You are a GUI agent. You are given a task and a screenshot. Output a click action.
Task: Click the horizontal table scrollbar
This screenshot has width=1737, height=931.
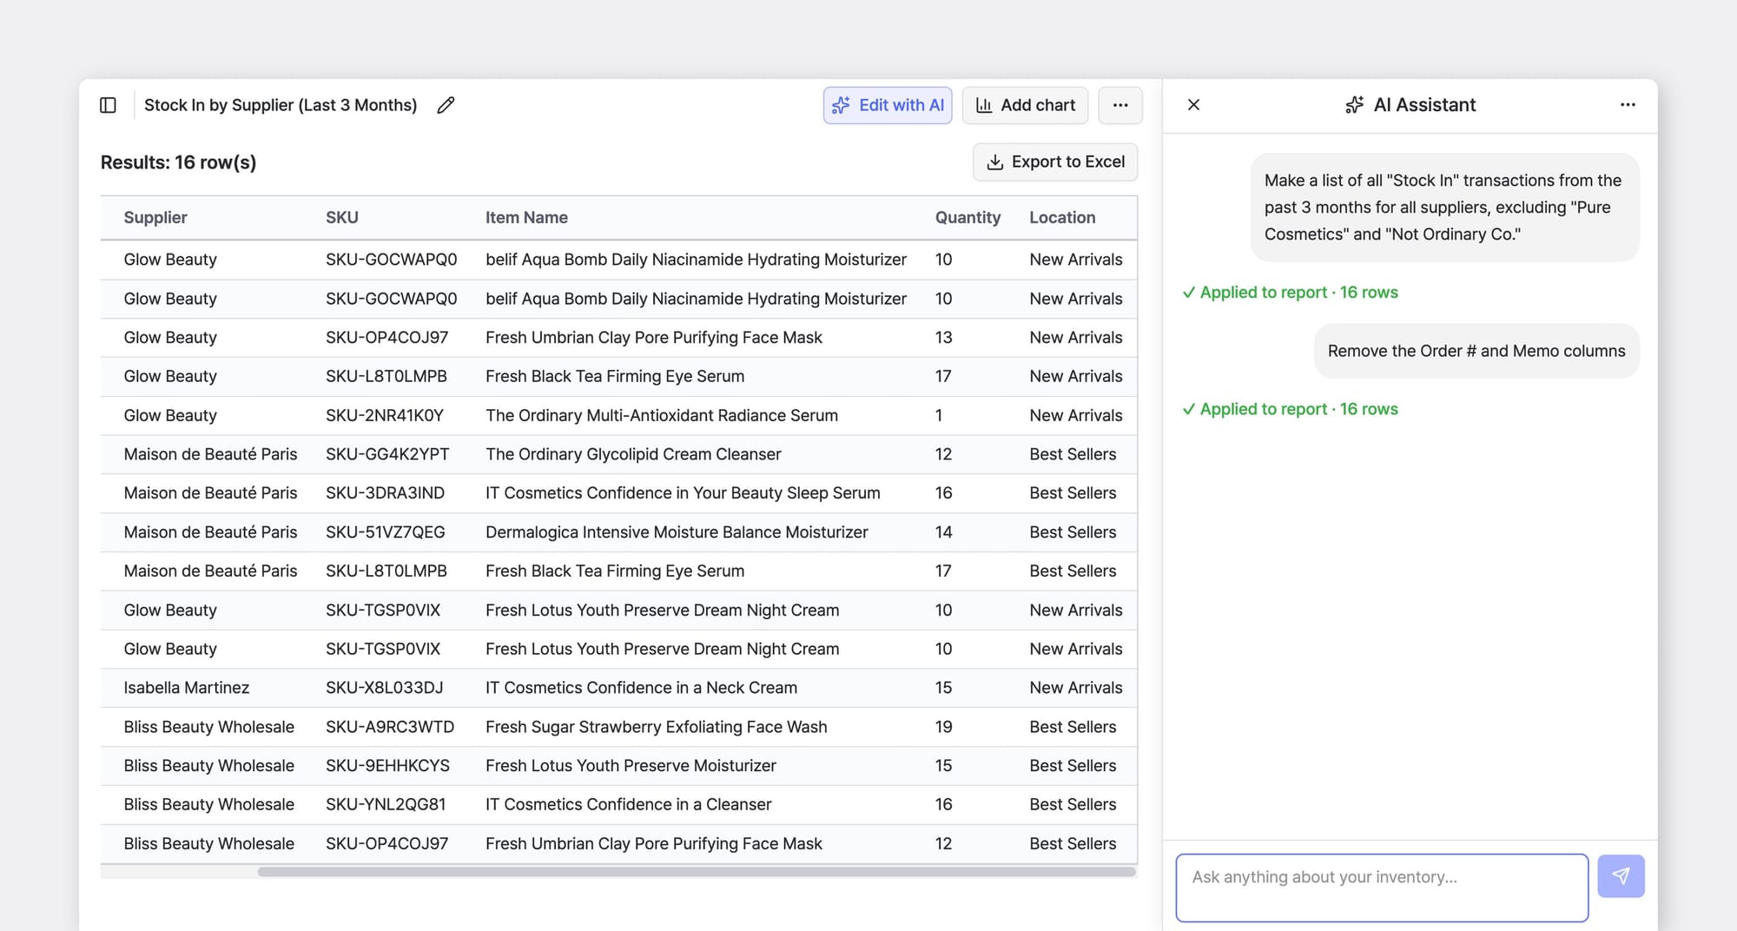coord(697,872)
